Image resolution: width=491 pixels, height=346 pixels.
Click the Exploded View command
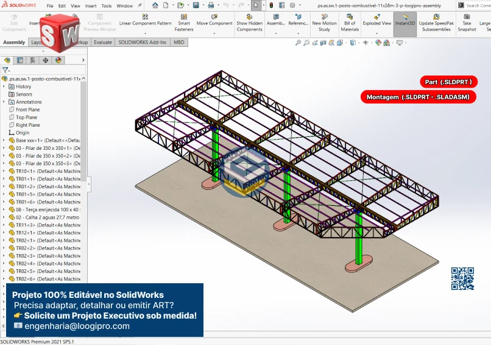pyautogui.click(x=377, y=23)
